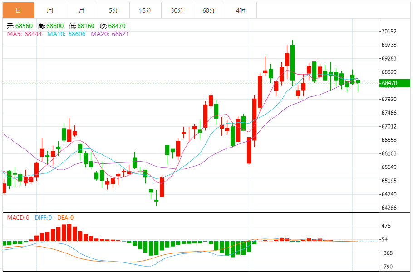Viewport: 413px width, 272px height.
Task: Click the MA20: 68621 label
Action: 110,34
